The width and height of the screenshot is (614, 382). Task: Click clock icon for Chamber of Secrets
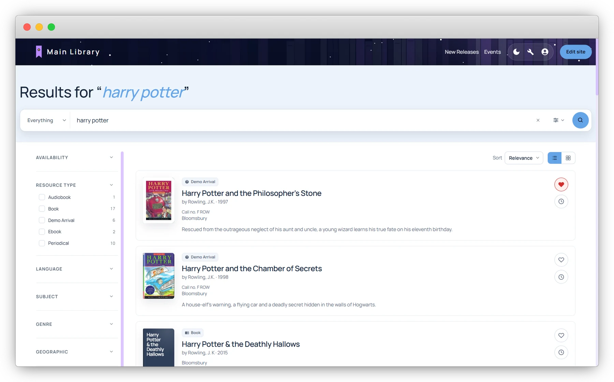click(x=561, y=277)
